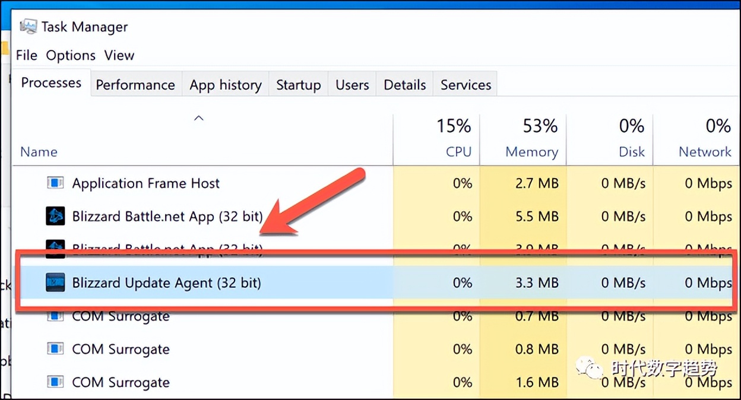Switch to the Processes tab
The height and width of the screenshot is (400, 741).
coord(51,82)
